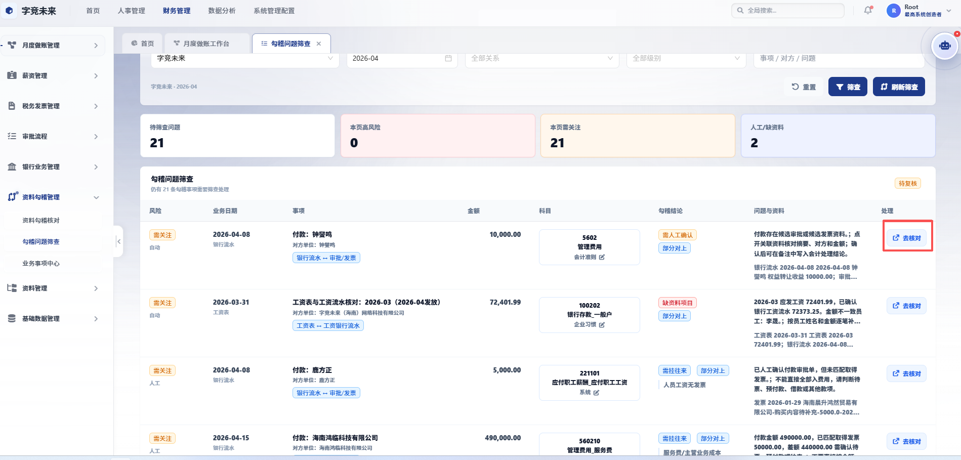Click the 税务发票管理 sidebar icon

pyautogui.click(x=12, y=106)
